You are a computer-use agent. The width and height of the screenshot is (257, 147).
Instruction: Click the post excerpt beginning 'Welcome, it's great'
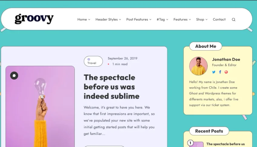pos(119,120)
